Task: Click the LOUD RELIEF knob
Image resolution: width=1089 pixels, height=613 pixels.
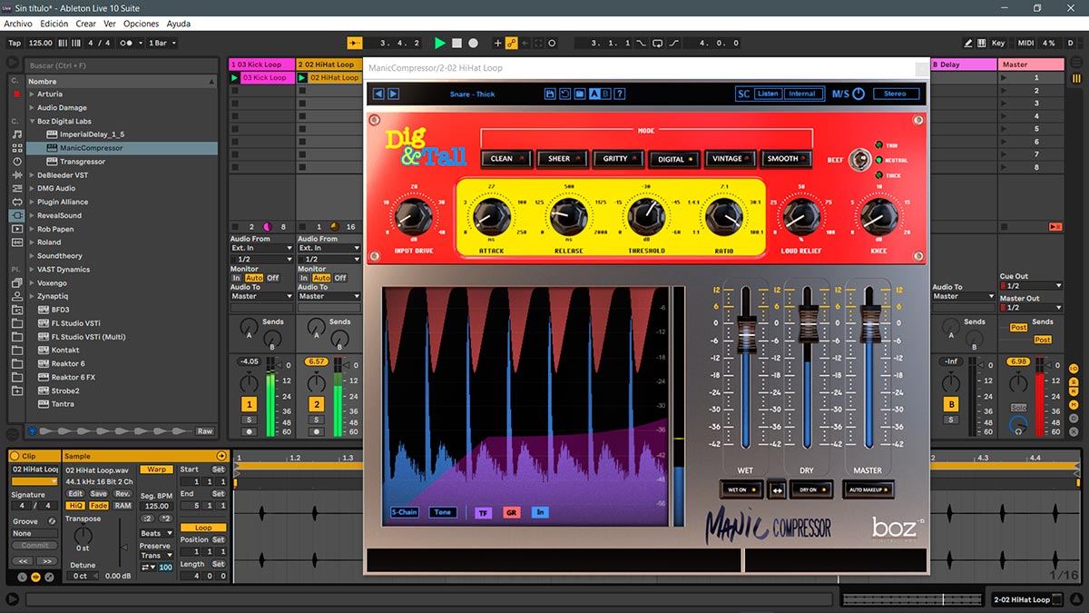Action: click(801, 215)
